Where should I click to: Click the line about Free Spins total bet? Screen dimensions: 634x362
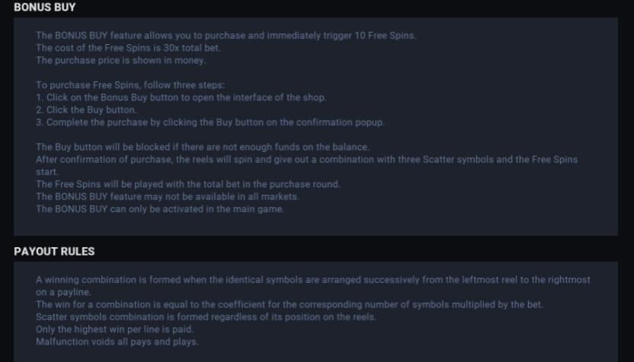point(188,185)
